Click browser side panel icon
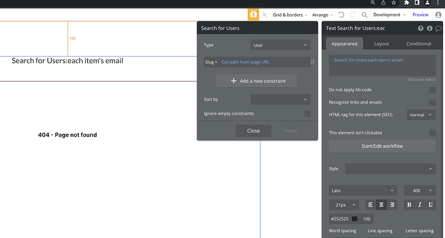Viewport: 445px width, 238px height. coord(417,3)
